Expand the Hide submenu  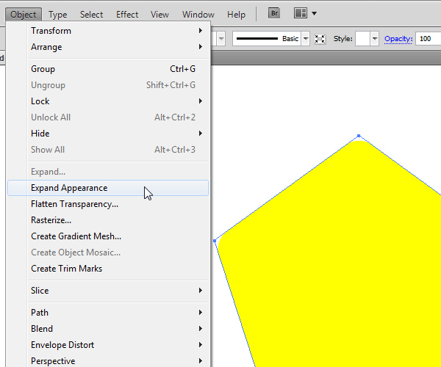click(x=108, y=134)
